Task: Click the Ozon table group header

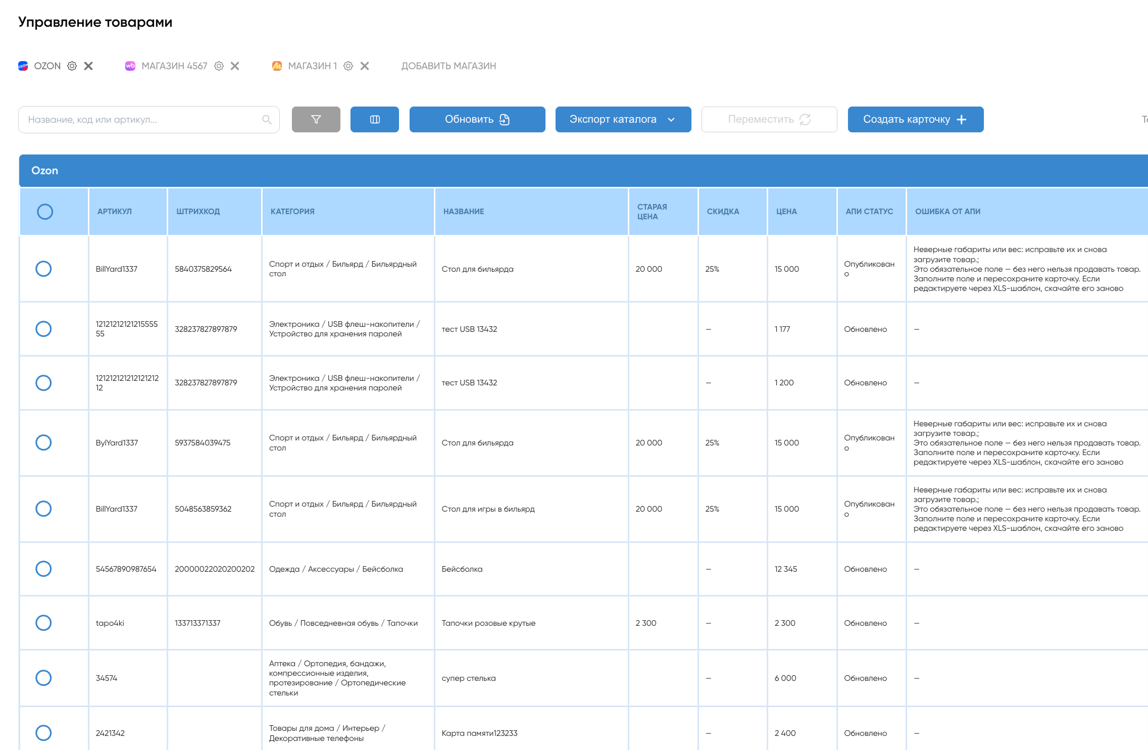Action: (583, 171)
